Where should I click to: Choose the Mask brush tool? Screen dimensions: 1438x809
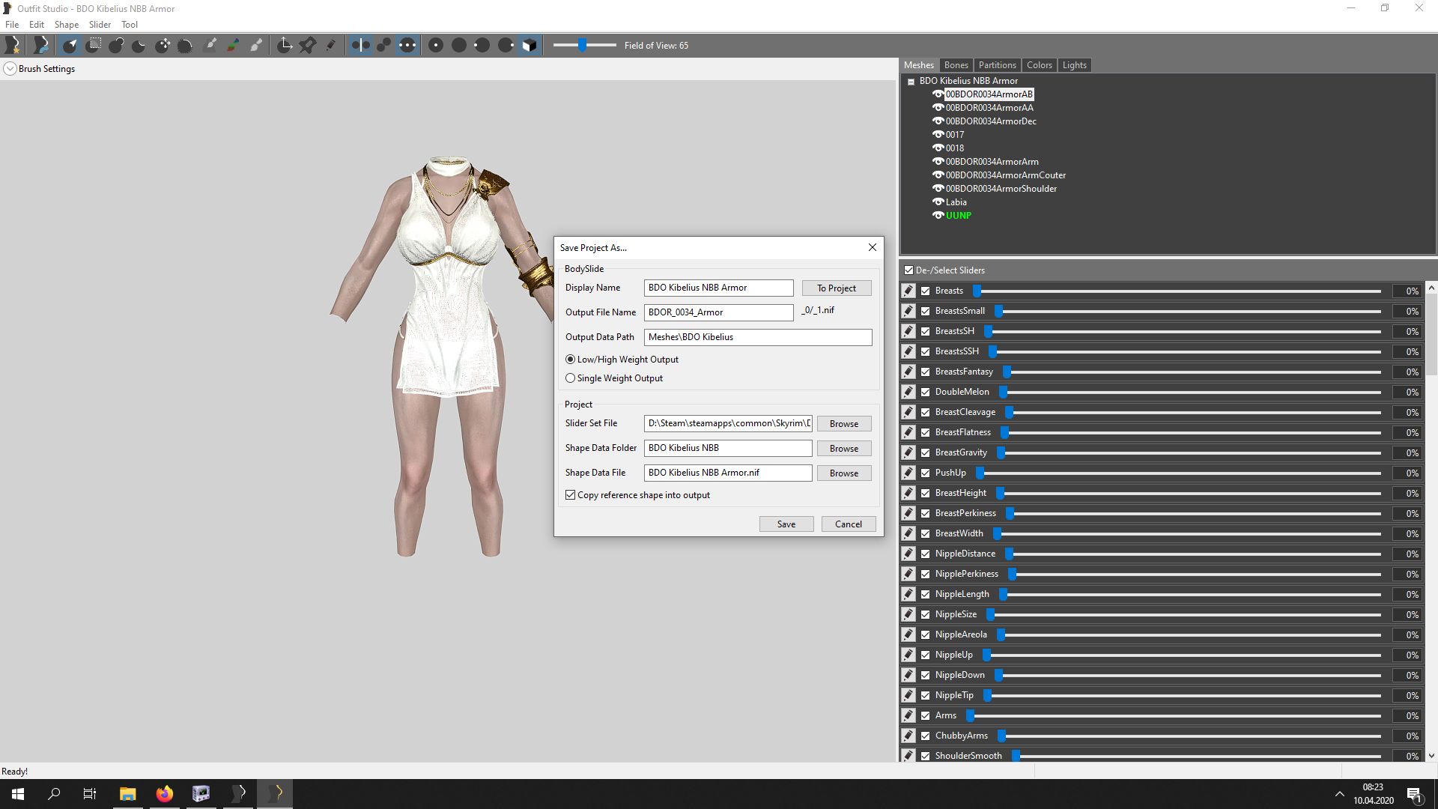tap(94, 45)
